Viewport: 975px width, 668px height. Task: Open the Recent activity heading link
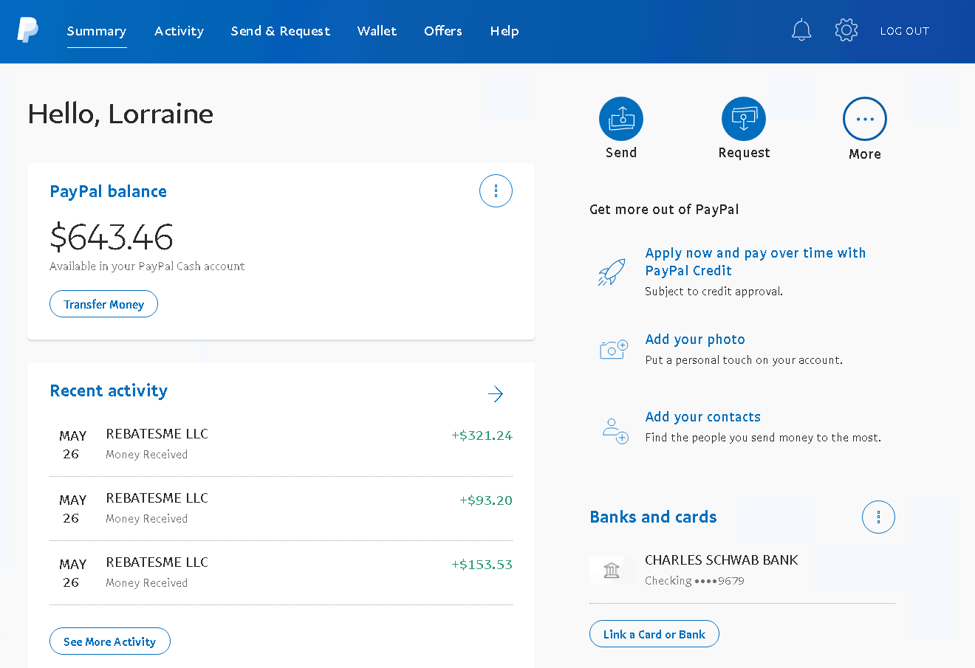109,391
